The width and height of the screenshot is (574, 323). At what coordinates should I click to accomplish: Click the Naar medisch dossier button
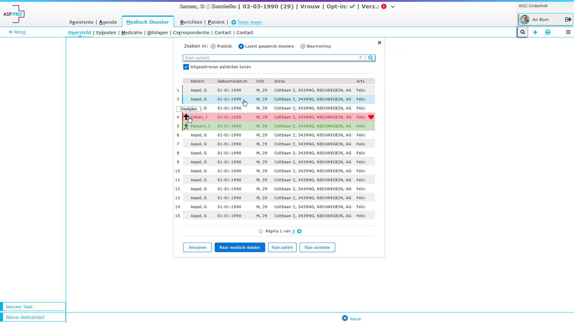pos(239,247)
